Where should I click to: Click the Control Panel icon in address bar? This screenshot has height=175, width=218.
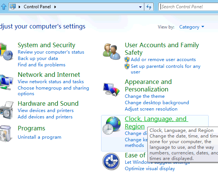click(x=13, y=6)
